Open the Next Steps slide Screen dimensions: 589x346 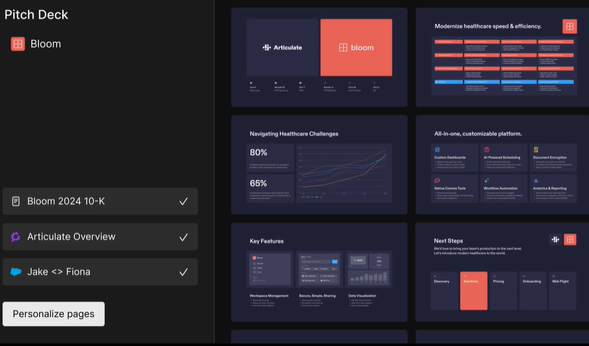tap(502, 272)
